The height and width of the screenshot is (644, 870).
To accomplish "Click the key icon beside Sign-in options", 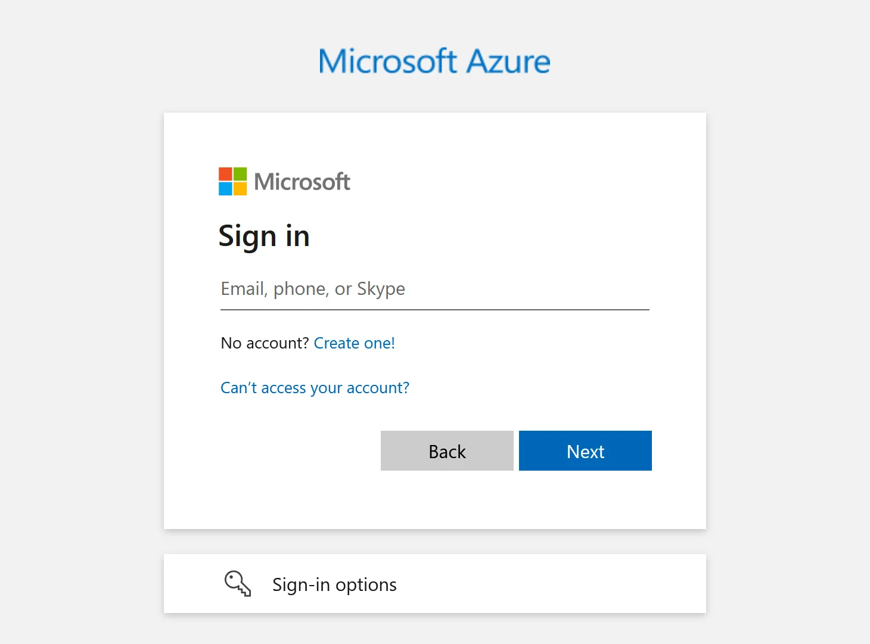I will [x=237, y=584].
